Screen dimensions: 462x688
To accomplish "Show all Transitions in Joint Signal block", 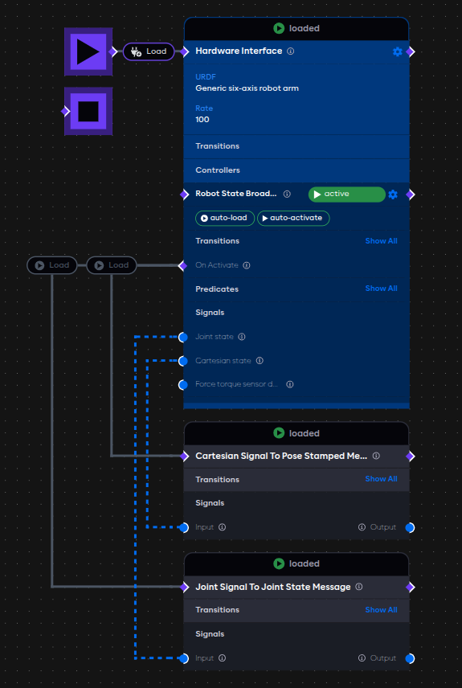I will pos(382,609).
